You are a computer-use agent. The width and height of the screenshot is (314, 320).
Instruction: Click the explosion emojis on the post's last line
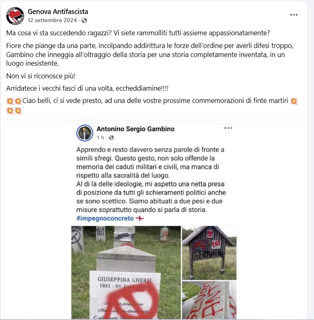point(14,111)
